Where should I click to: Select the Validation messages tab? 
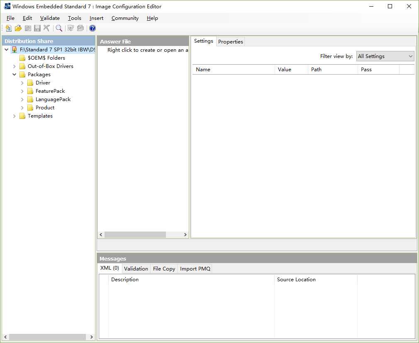(x=136, y=268)
